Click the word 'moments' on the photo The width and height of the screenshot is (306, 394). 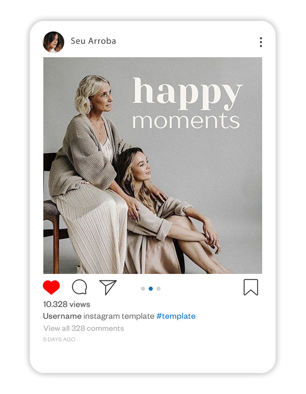pos(186,121)
